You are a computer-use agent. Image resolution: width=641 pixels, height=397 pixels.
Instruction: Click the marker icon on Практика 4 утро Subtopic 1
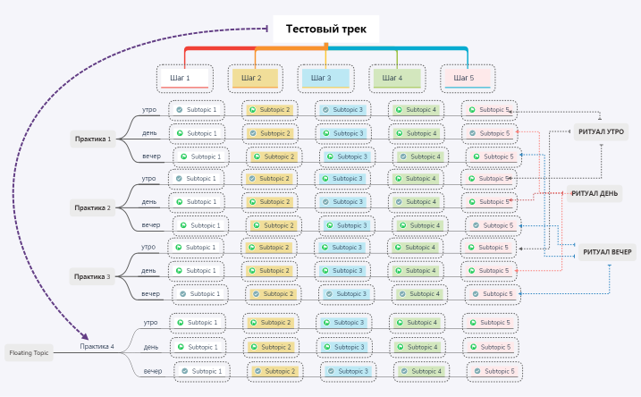(x=180, y=323)
